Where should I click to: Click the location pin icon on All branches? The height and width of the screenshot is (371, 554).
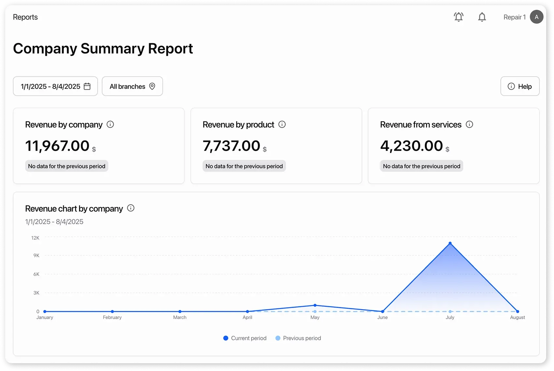152,86
